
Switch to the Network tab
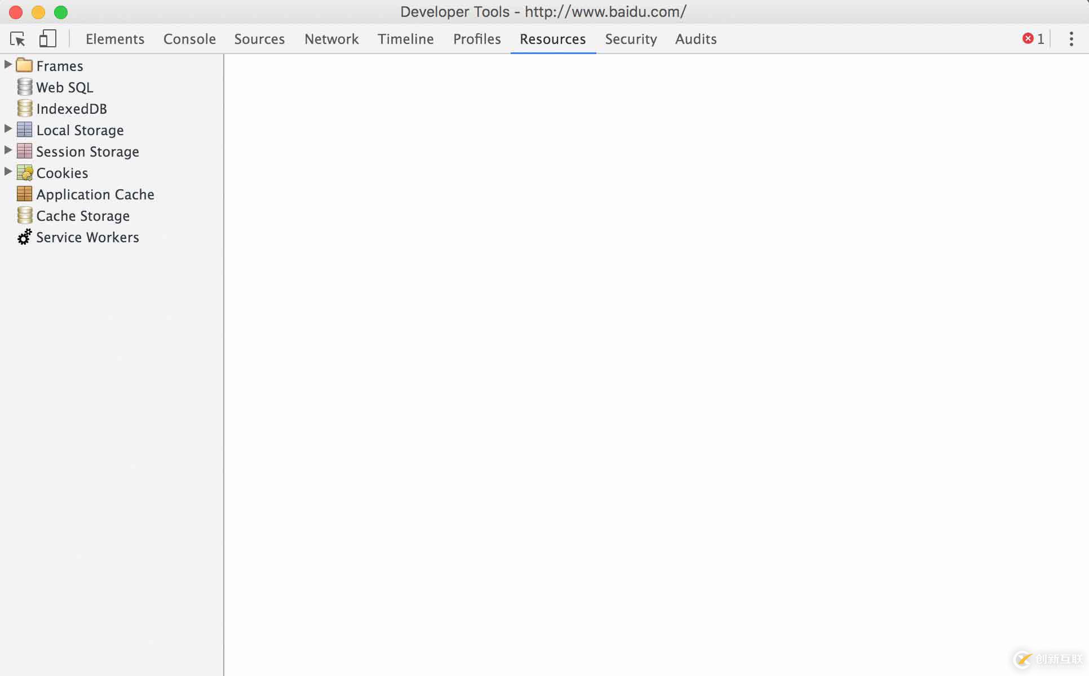point(331,39)
